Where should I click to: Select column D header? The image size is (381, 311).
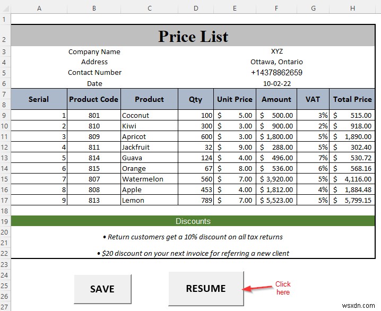click(x=196, y=8)
